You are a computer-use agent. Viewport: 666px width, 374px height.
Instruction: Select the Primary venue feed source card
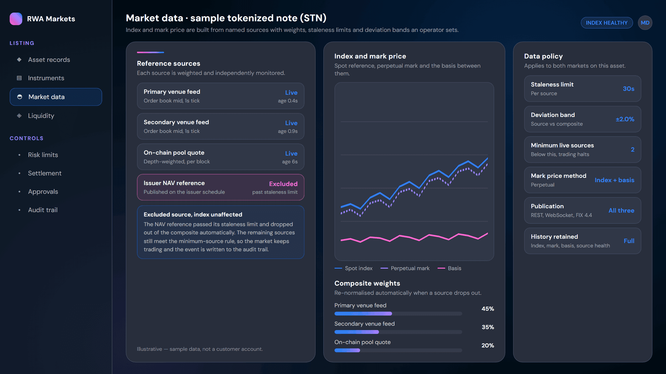[220, 96]
